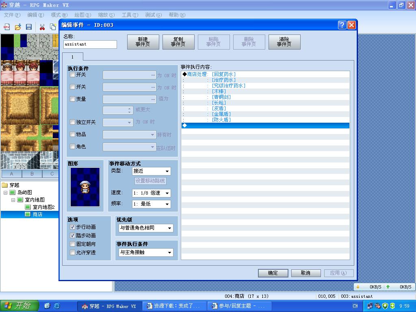Select the 商店处理 回复药水 command line

point(265,74)
